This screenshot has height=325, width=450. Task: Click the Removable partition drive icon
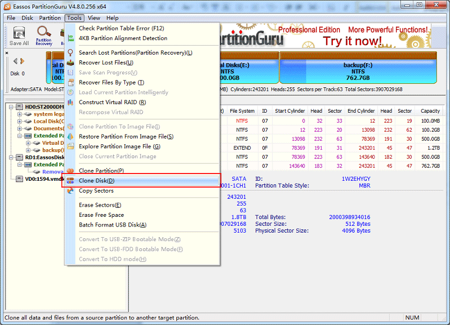pyautogui.click(x=37, y=172)
